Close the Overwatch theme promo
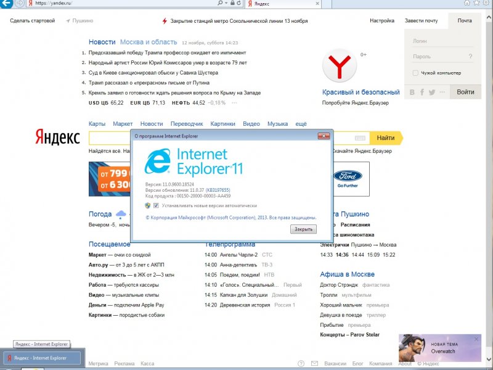Screen dimensions: 493x370 pyautogui.click(x=476, y=339)
